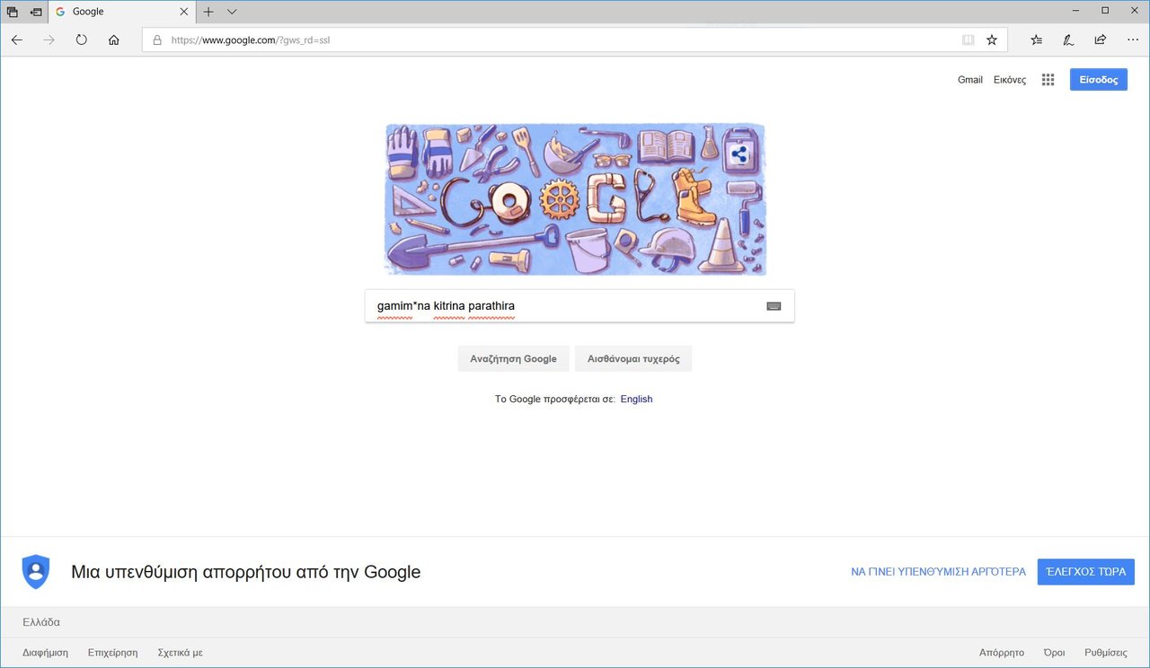Image resolution: width=1150 pixels, height=668 pixels.
Task: Open web notes pen icon
Action: point(1068,40)
